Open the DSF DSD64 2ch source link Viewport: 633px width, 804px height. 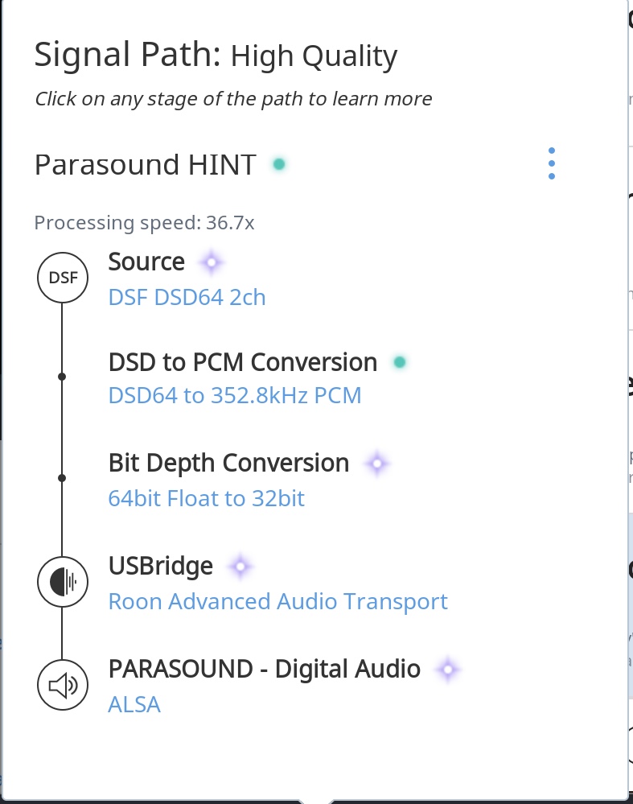click(187, 298)
